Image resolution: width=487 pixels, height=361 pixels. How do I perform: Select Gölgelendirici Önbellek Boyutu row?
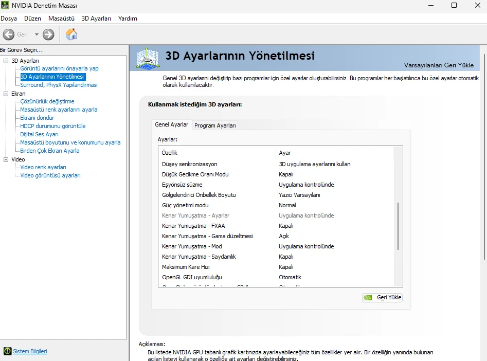[x=277, y=195]
